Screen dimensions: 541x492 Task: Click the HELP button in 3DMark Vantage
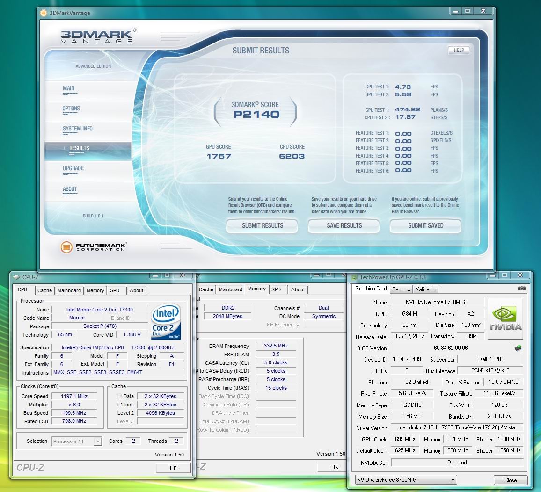point(459,51)
